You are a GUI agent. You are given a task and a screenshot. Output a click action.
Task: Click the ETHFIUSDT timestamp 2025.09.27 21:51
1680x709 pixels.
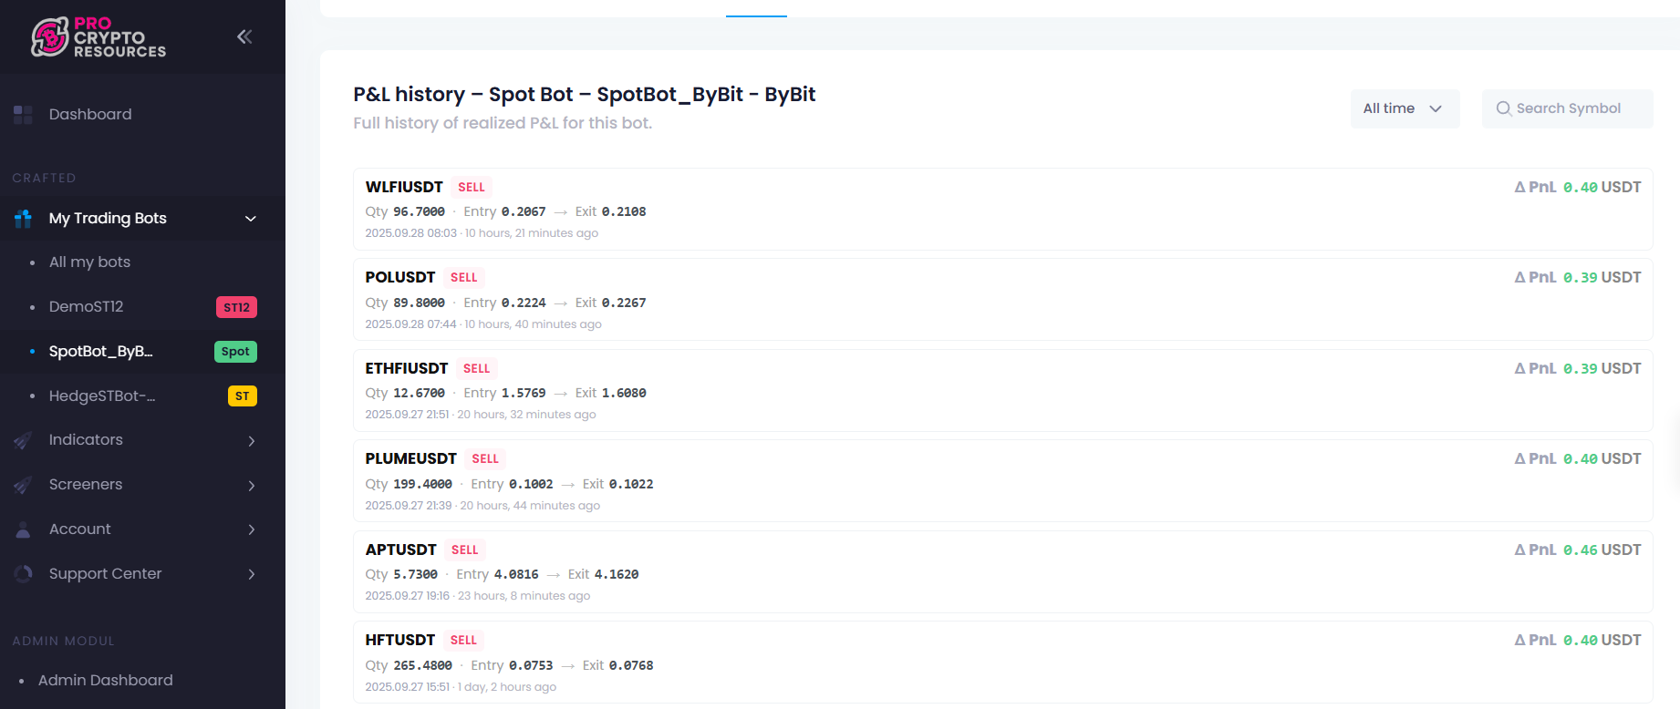click(407, 415)
